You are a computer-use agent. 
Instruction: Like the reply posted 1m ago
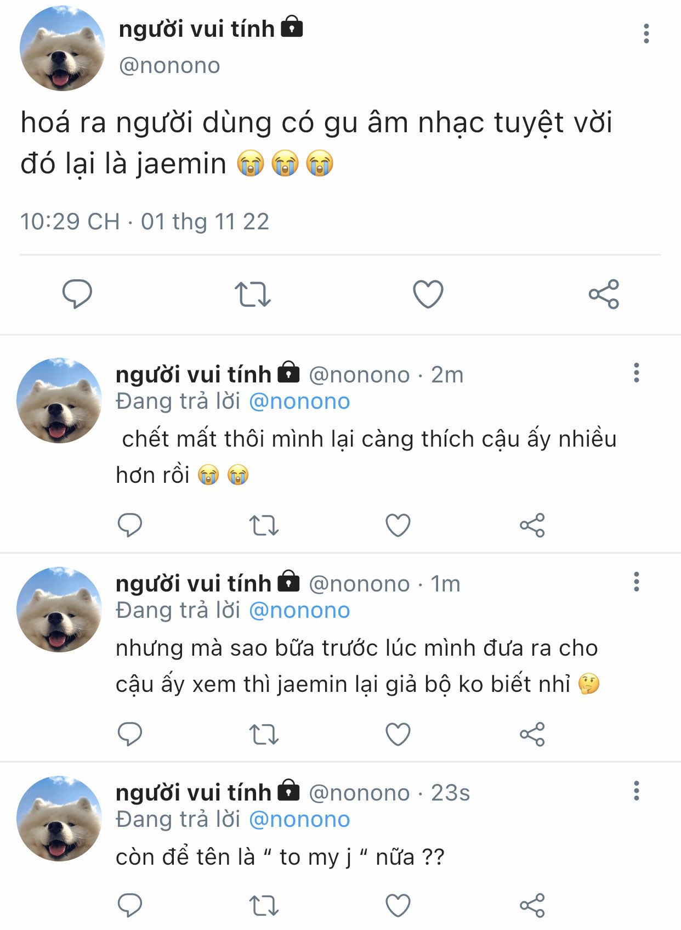tap(398, 734)
